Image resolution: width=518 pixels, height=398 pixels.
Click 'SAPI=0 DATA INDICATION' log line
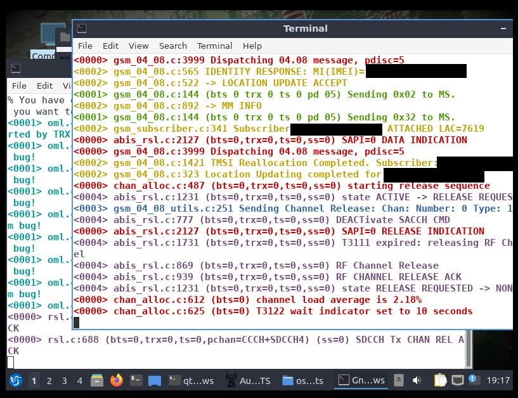270,140
